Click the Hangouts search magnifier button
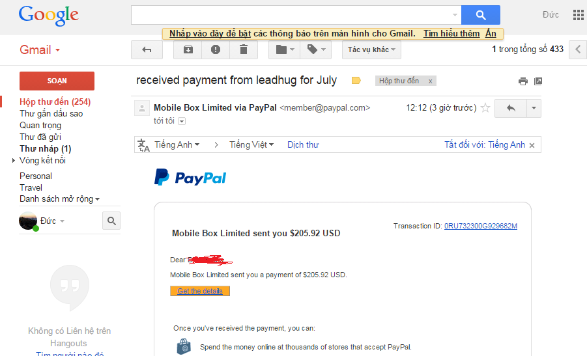The height and width of the screenshot is (356, 587). click(111, 221)
